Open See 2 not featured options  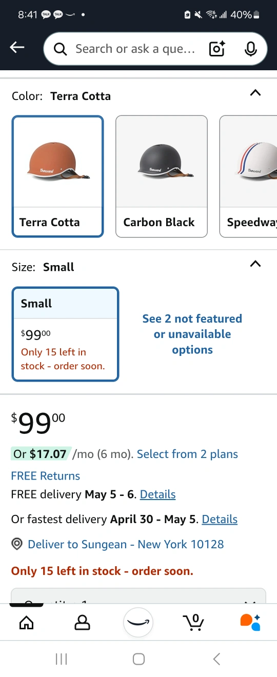point(192,334)
